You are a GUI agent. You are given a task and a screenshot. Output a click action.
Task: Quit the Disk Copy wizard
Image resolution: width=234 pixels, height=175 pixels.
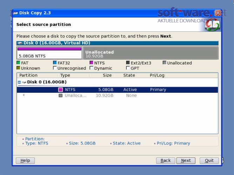tap(209, 161)
